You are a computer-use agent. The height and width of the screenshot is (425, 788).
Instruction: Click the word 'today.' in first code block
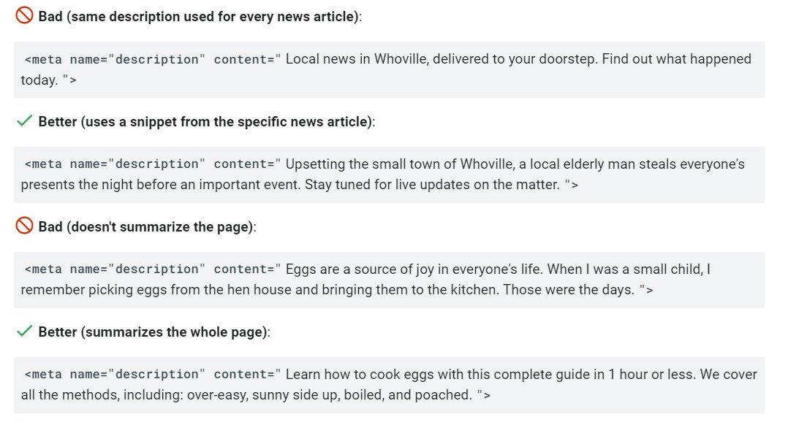[39, 80]
